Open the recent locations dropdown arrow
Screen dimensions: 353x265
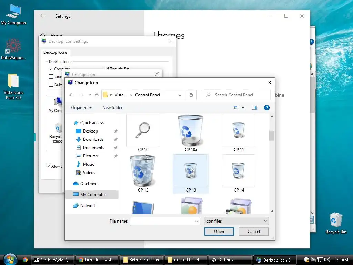coord(90,95)
